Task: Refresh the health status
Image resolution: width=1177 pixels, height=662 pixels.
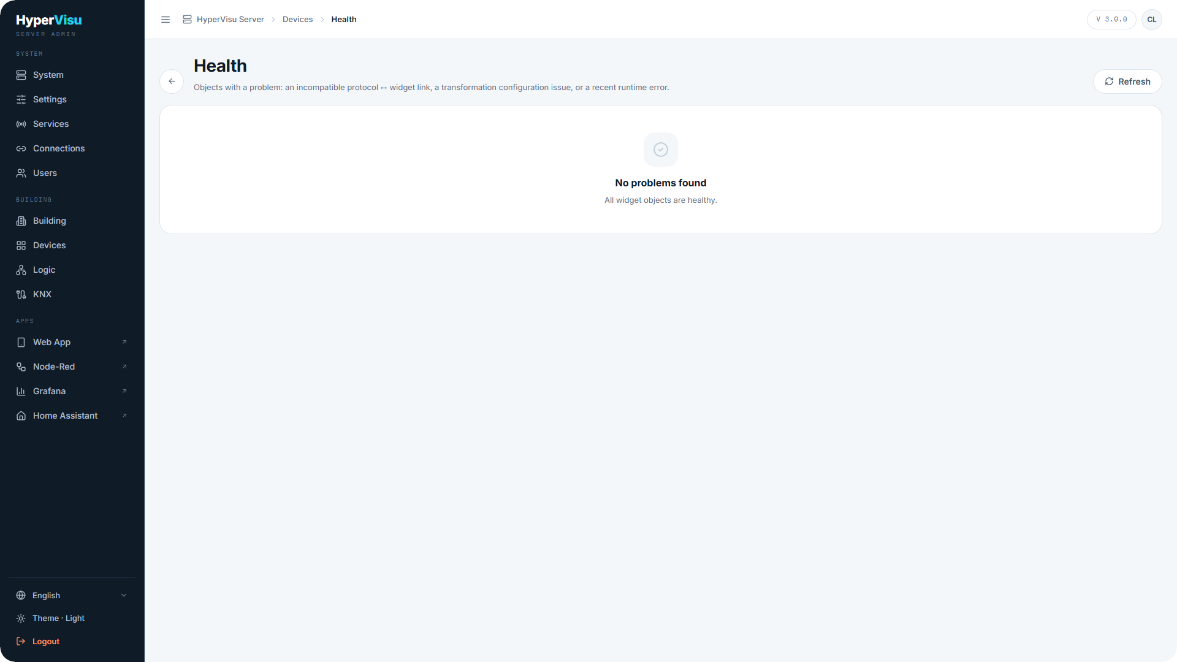Action: (1127, 82)
